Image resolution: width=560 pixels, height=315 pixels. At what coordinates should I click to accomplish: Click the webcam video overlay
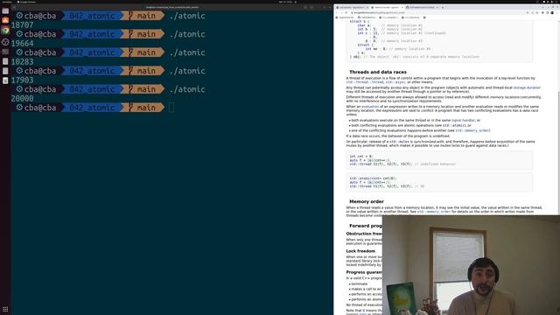click(x=471, y=265)
